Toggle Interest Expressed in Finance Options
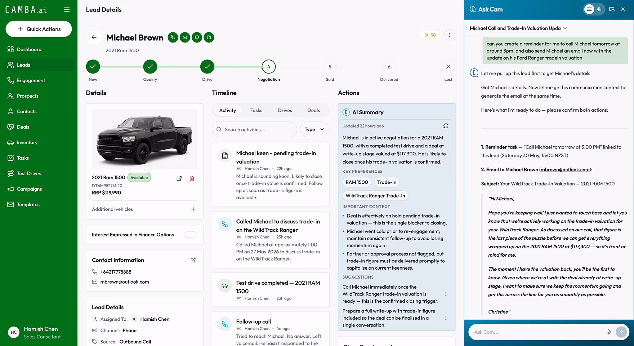This screenshot has width=634, height=346. [x=190, y=235]
